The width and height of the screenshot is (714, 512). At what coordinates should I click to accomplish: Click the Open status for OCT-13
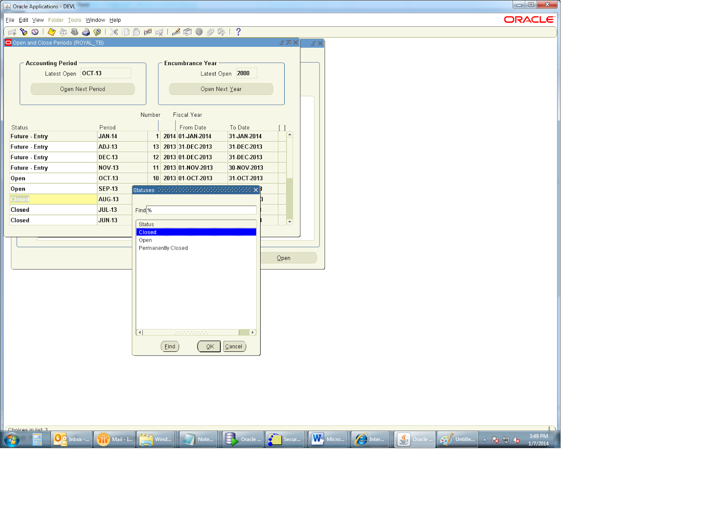(53, 178)
